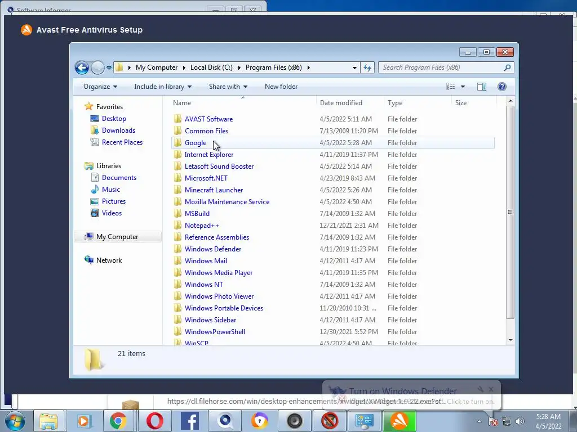Expand address bar previous locations dropdown
The height and width of the screenshot is (432, 577).
(x=354, y=68)
